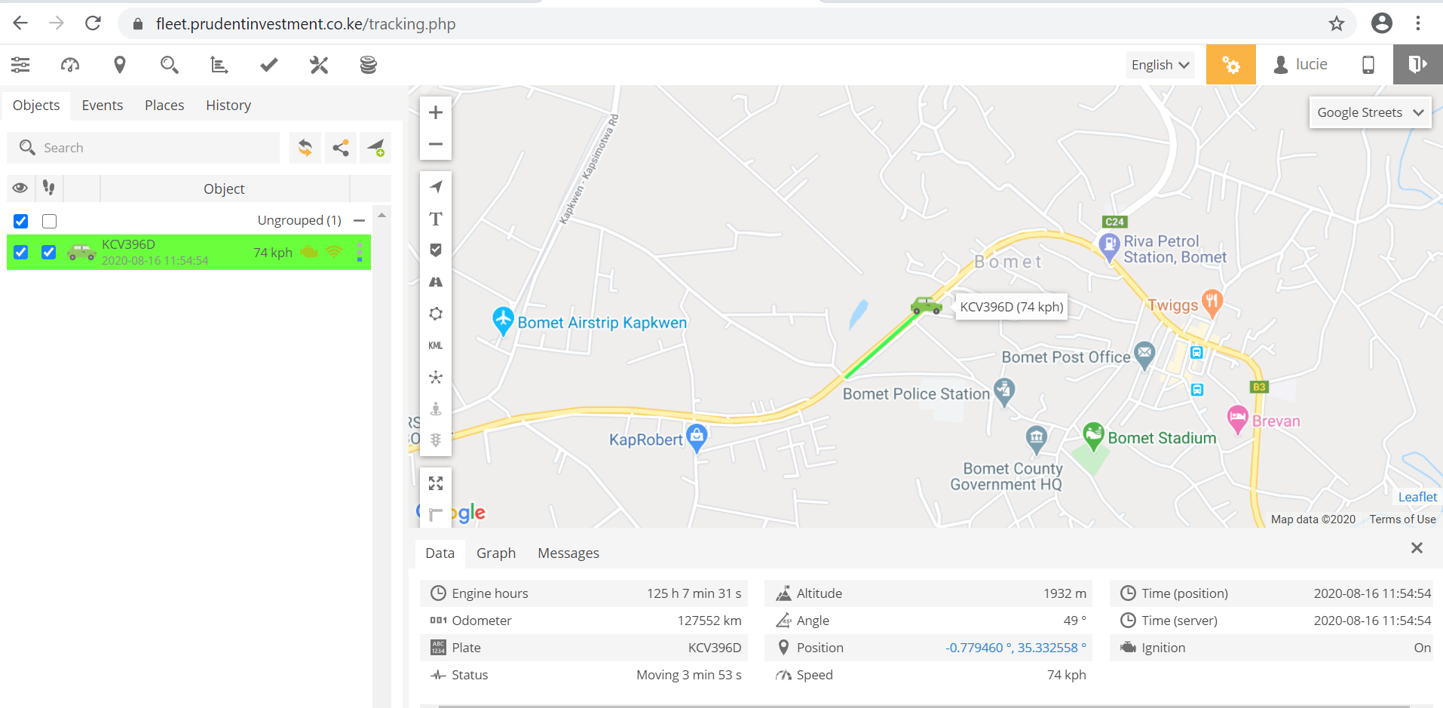Switch to the History tab
The image size is (1443, 708).
point(228,106)
